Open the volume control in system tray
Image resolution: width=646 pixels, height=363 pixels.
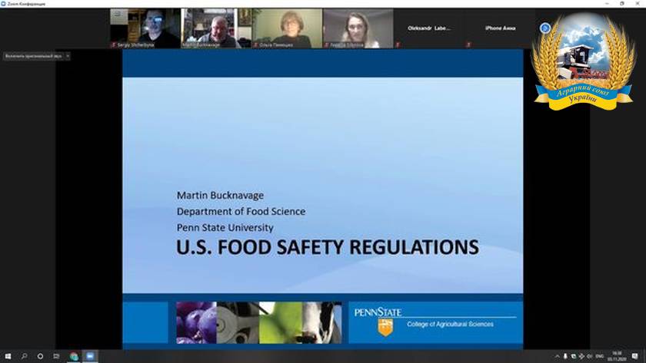click(x=590, y=356)
